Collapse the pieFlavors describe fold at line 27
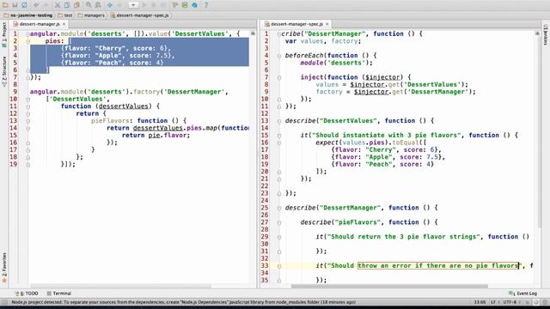 (x=279, y=223)
